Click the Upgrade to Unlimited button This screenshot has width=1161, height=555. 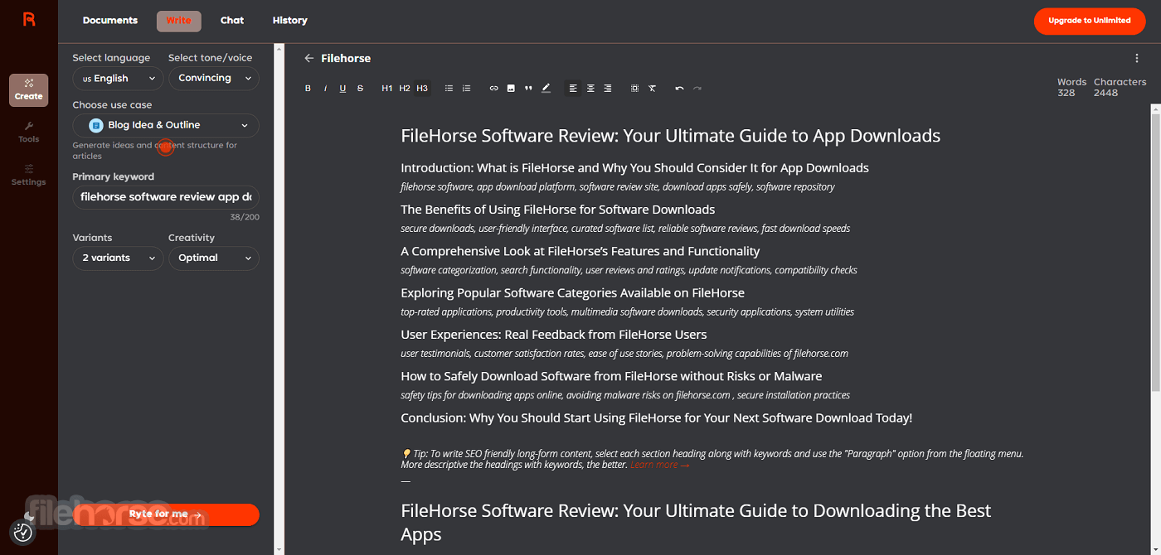click(x=1089, y=21)
